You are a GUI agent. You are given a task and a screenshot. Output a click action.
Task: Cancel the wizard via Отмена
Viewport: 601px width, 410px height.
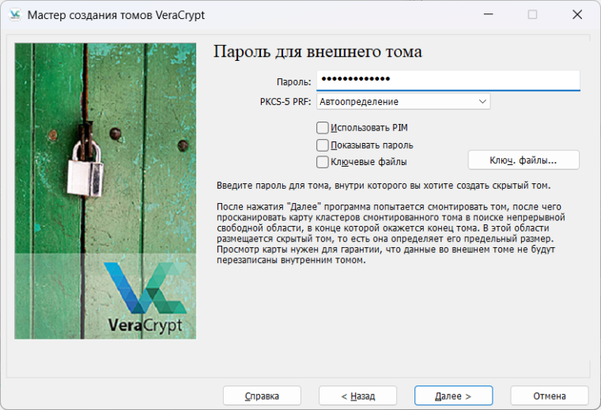click(549, 396)
